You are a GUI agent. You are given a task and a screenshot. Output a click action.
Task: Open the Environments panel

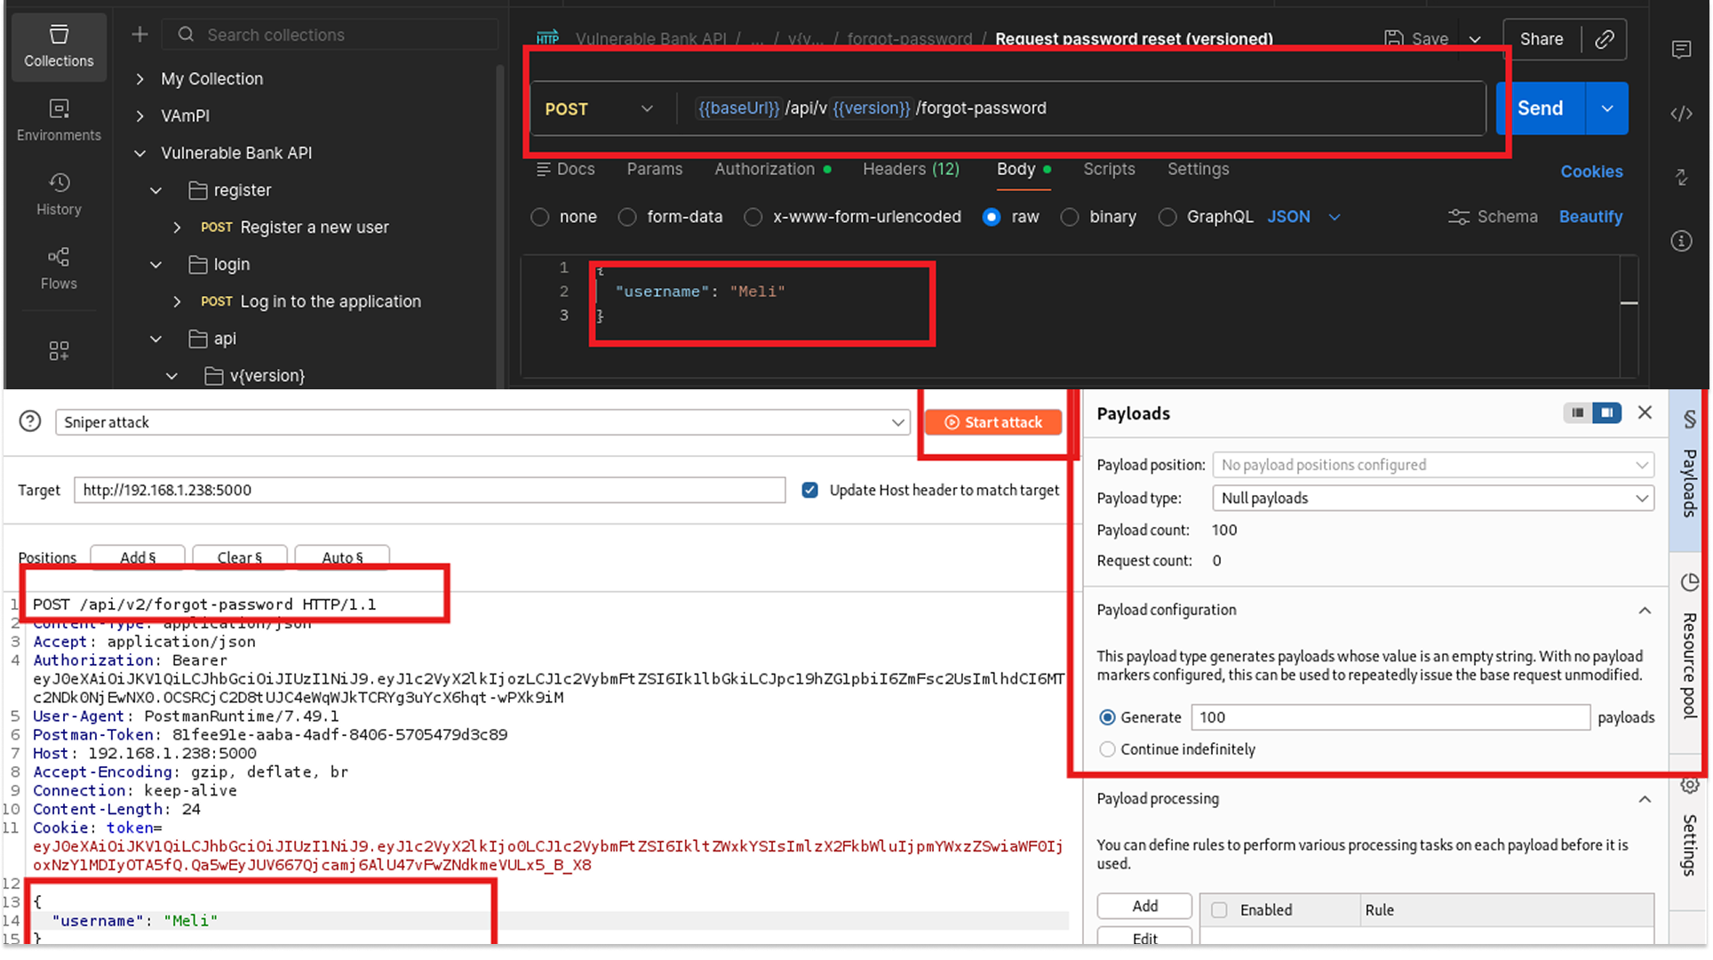[59, 118]
